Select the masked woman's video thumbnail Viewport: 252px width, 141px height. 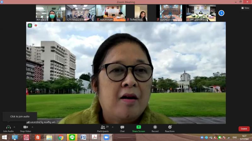[51, 13]
